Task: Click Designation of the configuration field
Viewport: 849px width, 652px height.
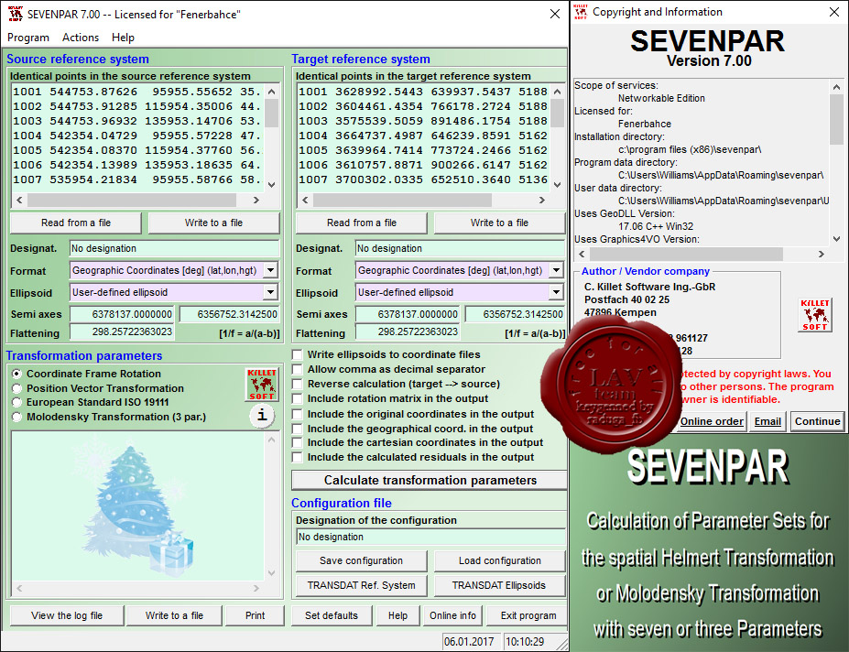Action: (x=430, y=538)
